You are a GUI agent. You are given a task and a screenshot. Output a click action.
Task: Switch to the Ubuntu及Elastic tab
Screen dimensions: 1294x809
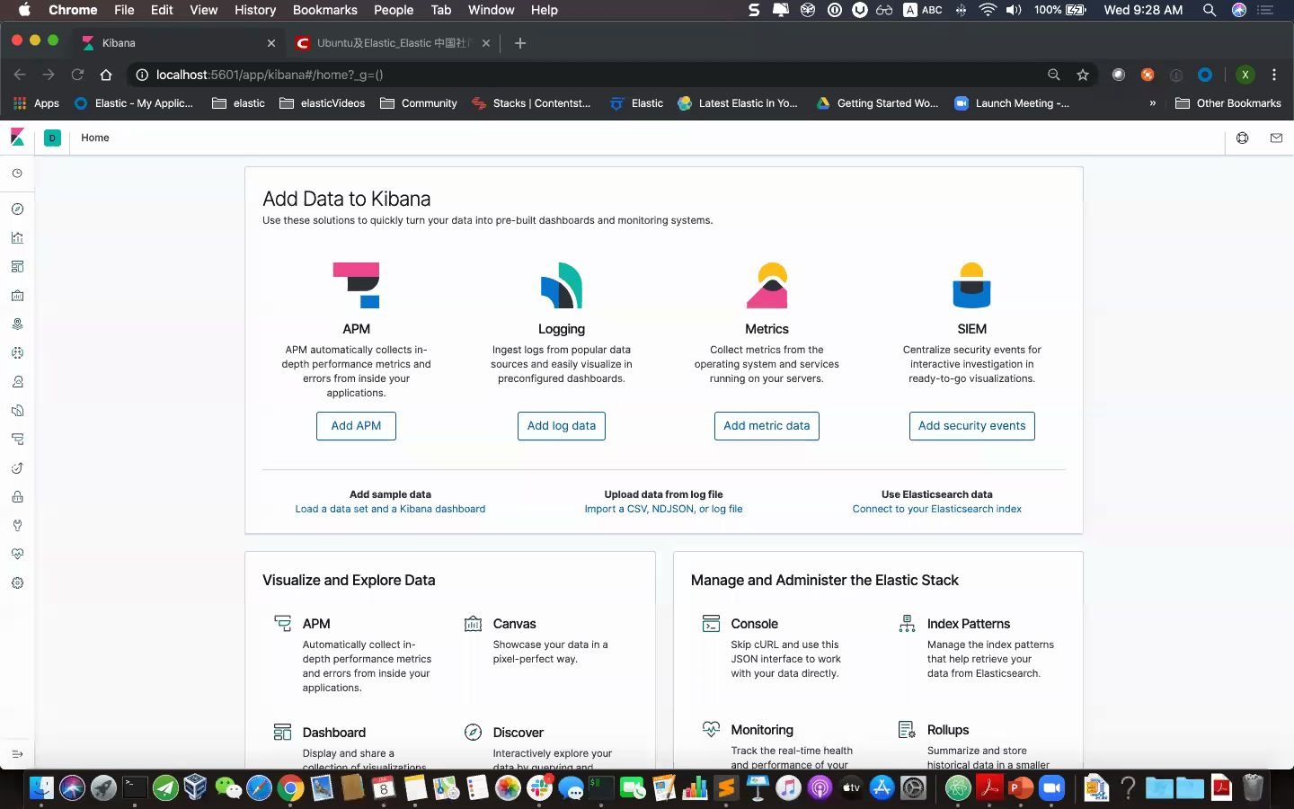(386, 42)
